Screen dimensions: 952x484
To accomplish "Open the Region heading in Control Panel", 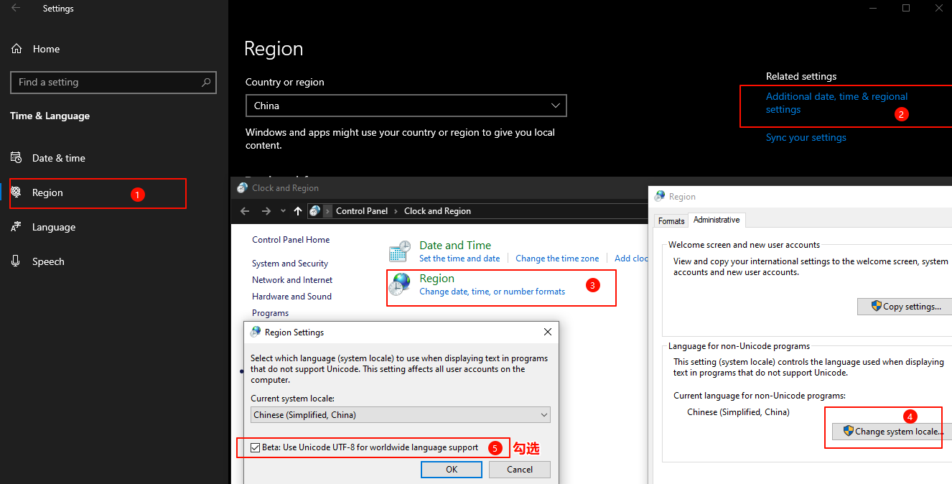I will tap(437, 279).
